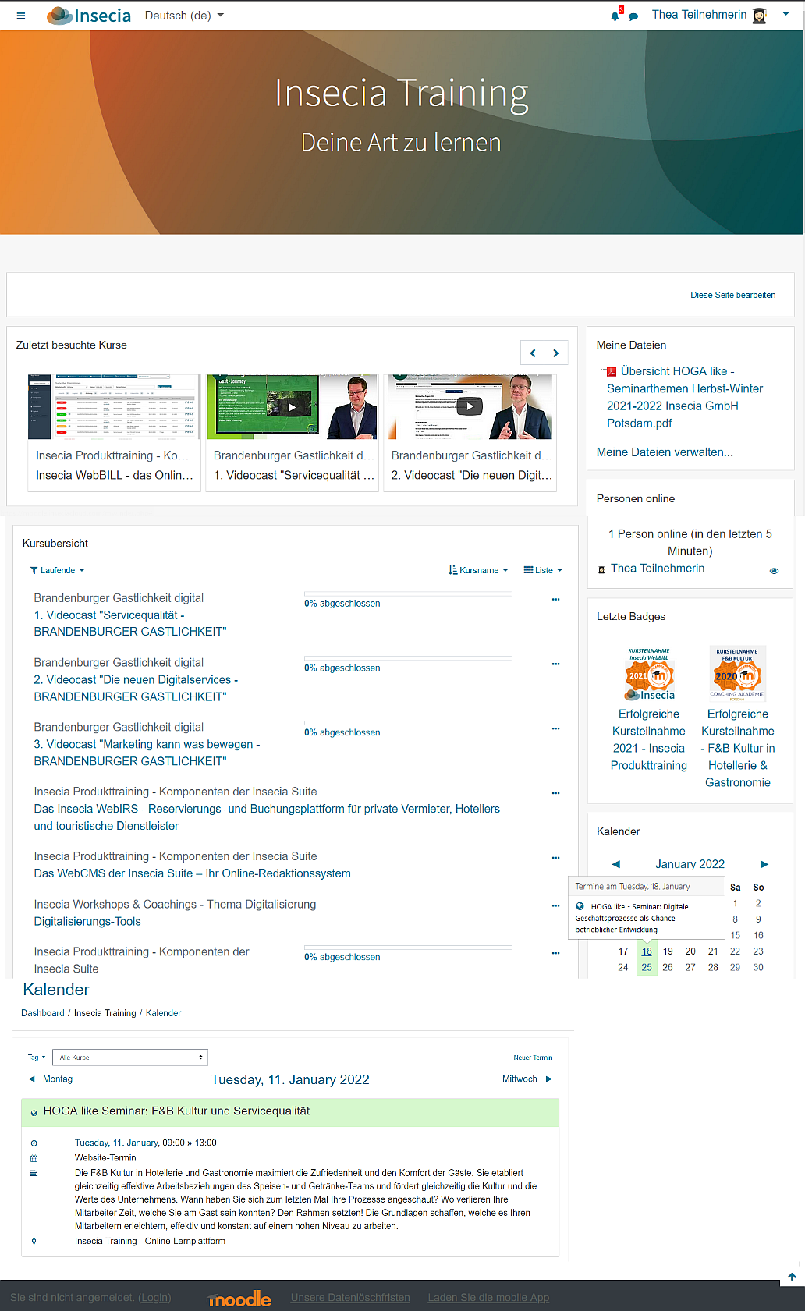Viewport: 805px width, 1311px height.
Task: Open January 2022 month link in calendar
Action: (690, 864)
